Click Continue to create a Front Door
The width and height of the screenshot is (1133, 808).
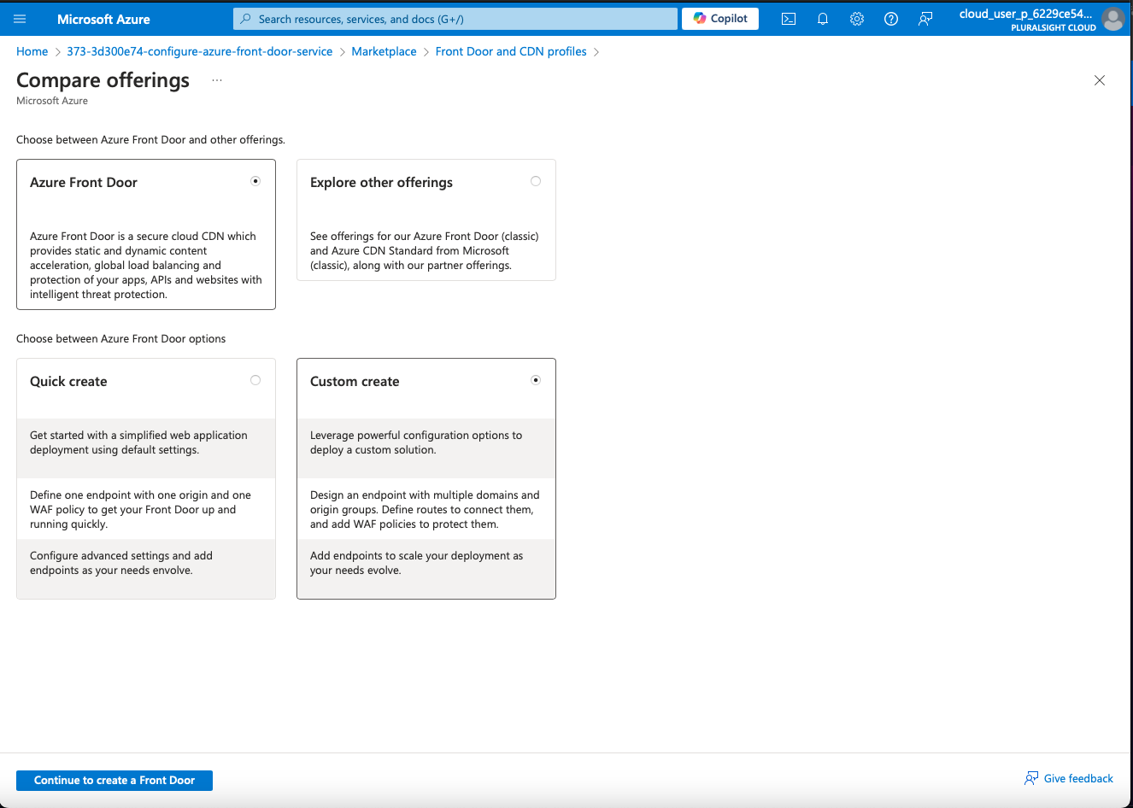click(x=114, y=781)
